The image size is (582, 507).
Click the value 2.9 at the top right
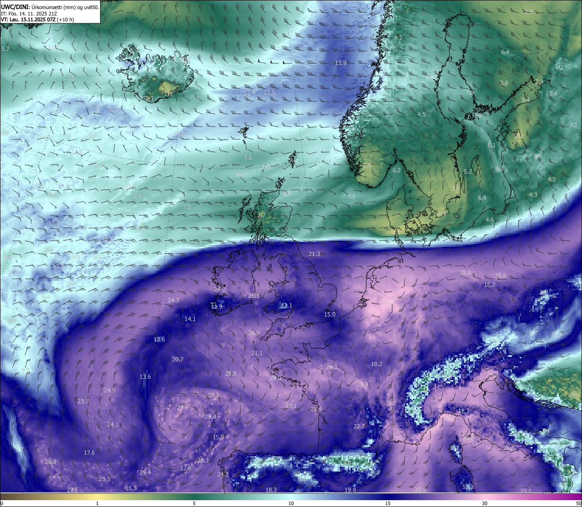[528, 11]
